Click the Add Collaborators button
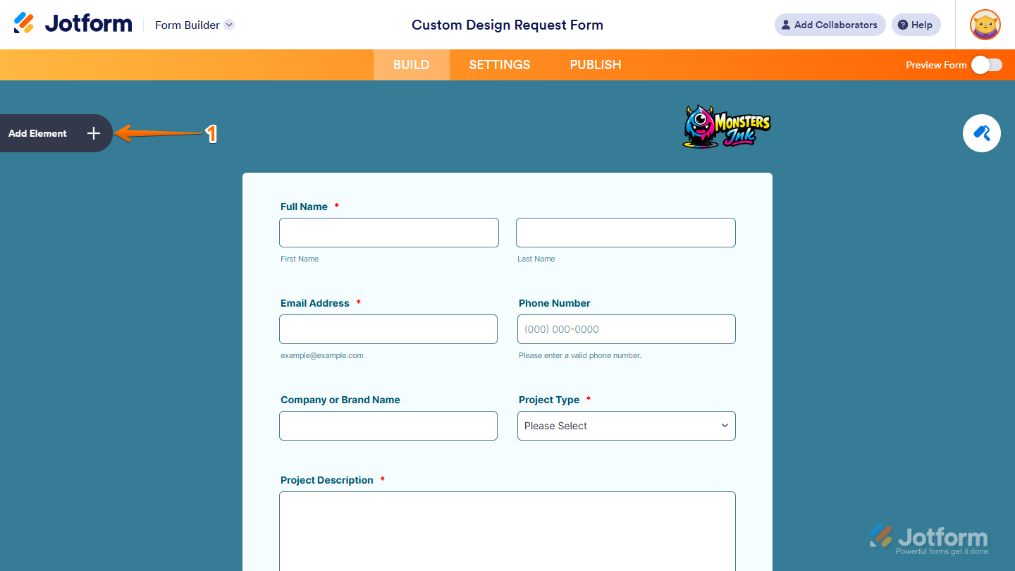The image size is (1015, 571). point(830,25)
